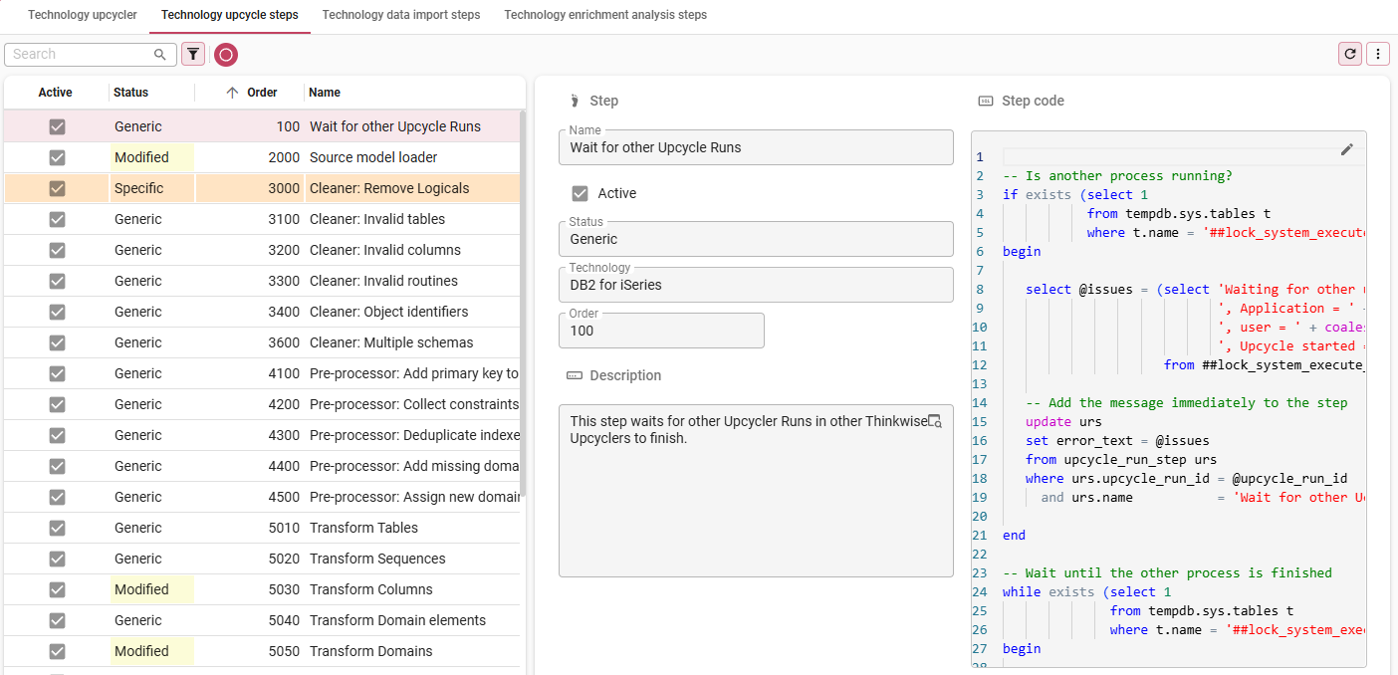Click the magnifier icon in Search field

coord(160,55)
